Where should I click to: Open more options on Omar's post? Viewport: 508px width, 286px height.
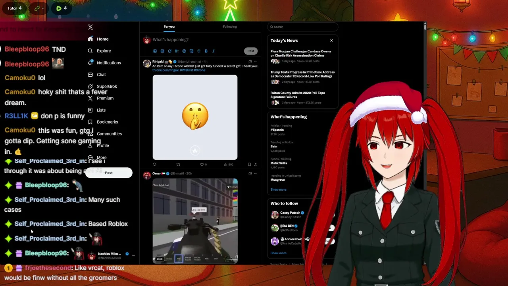(256, 174)
